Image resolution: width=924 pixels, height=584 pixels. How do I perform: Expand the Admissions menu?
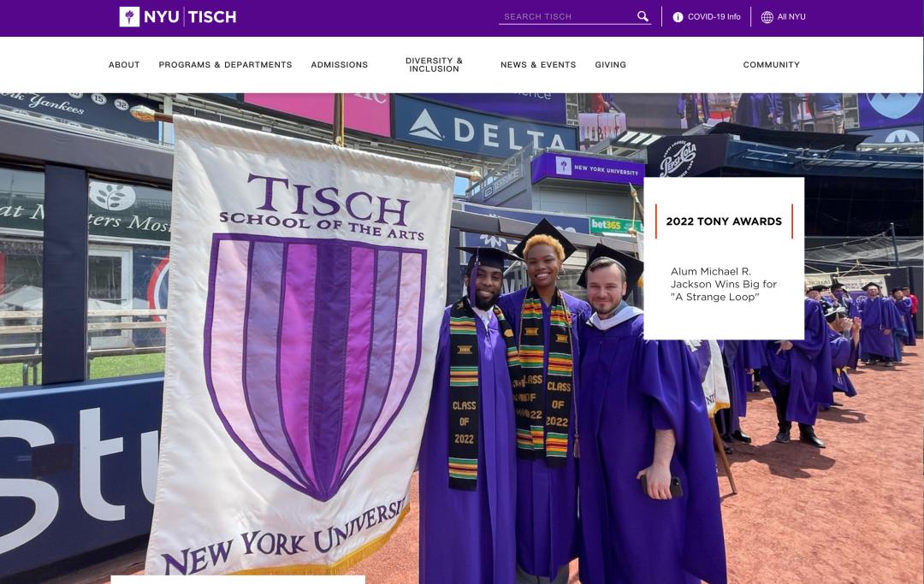[x=340, y=65]
